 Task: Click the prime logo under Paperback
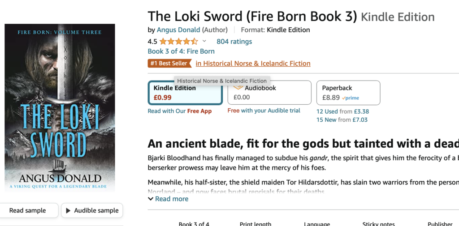pyautogui.click(x=351, y=98)
